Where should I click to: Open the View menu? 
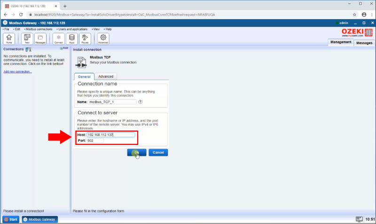96,29
